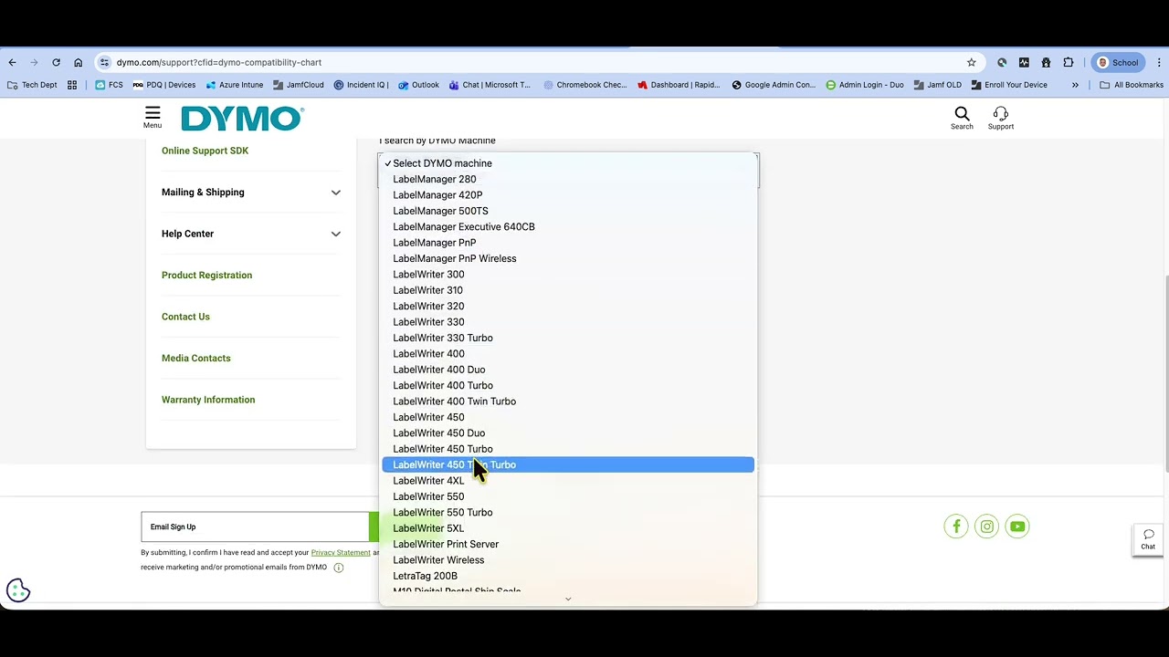Open the DYMO site Search icon
This screenshot has width=1169, height=657.
(962, 118)
